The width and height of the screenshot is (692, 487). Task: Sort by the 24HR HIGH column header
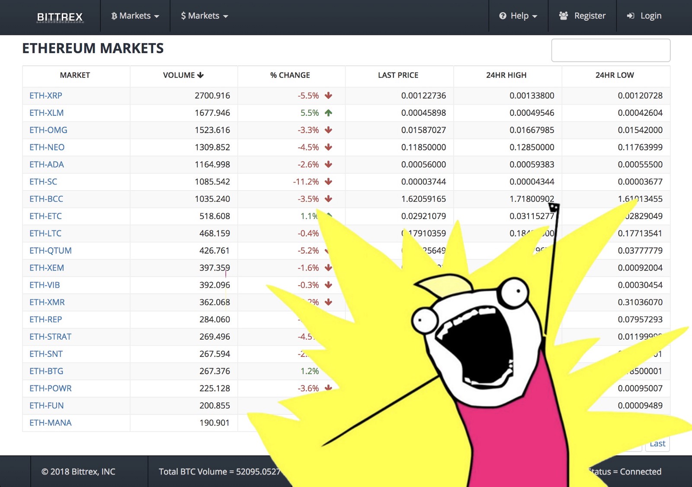pyautogui.click(x=506, y=75)
